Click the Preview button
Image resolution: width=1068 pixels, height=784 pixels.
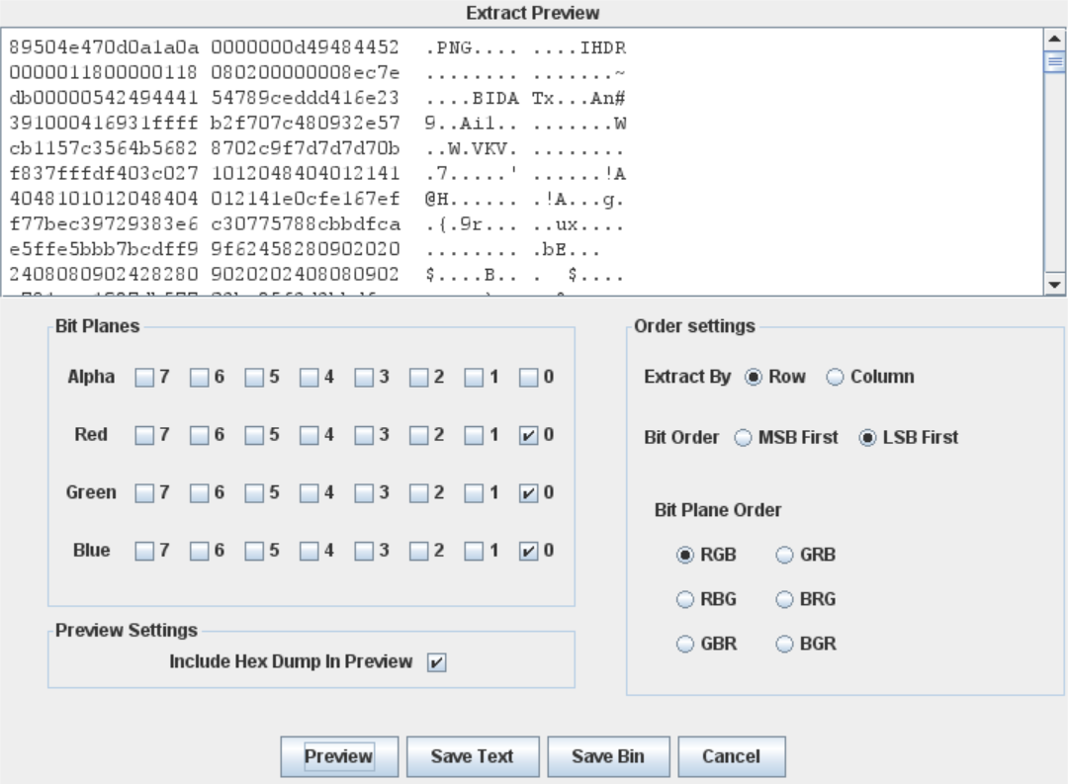click(339, 756)
